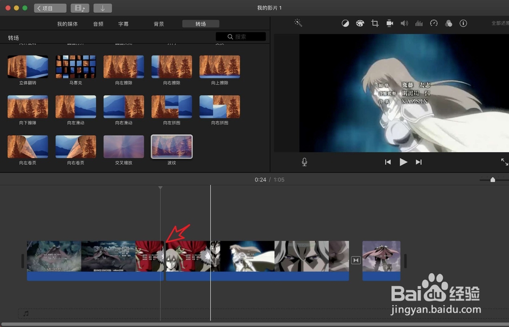Show clip information

pos(463,23)
